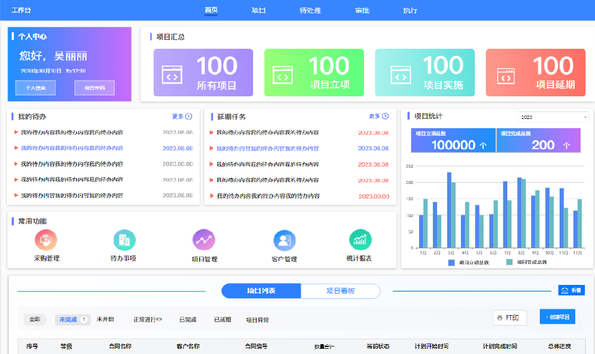Go to the 待处理 navigation tab
Image resolution: width=595 pixels, height=354 pixels.
point(310,10)
